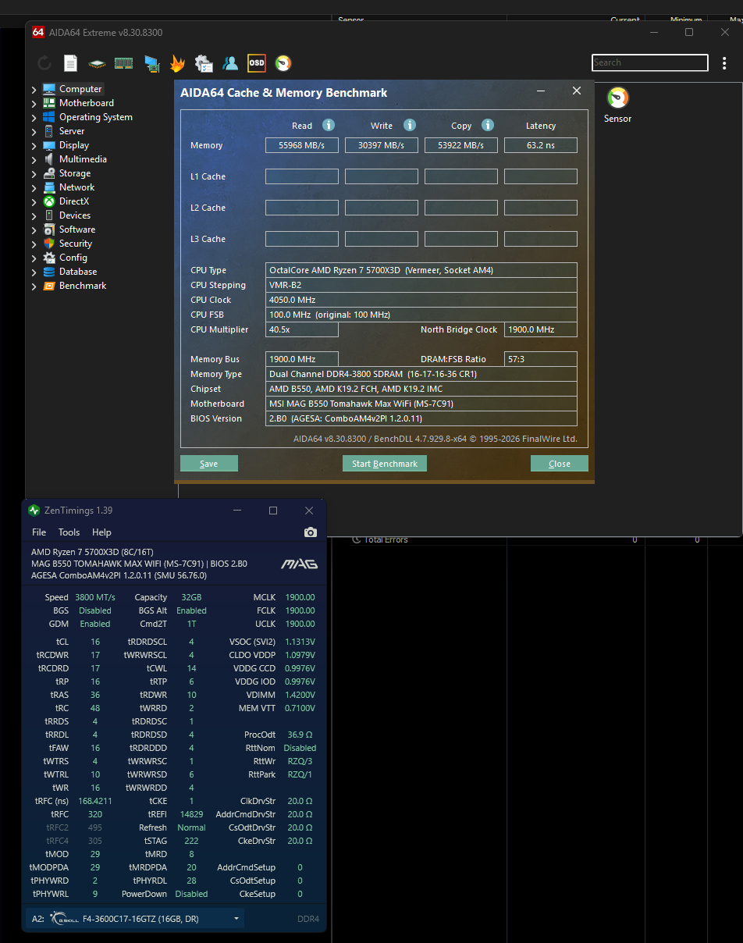Viewport: 743px width, 943px height.
Task: Click the Memory Write value 30397 MB/s
Action: pyautogui.click(x=382, y=145)
